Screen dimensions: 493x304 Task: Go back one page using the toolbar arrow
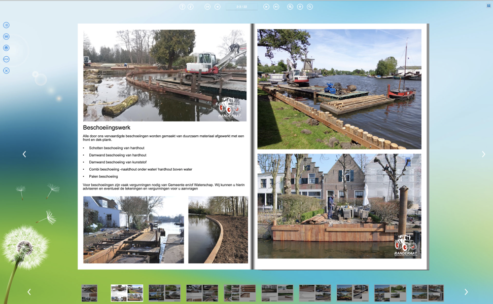point(217,7)
